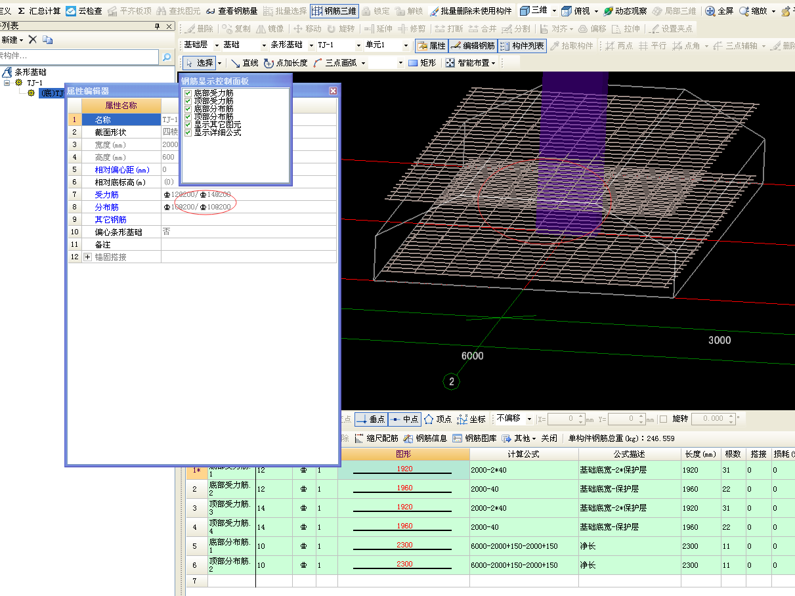Toggle the 钢筋三维 rebar 3D view
This screenshot has width=795, height=596.
click(x=333, y=11)
